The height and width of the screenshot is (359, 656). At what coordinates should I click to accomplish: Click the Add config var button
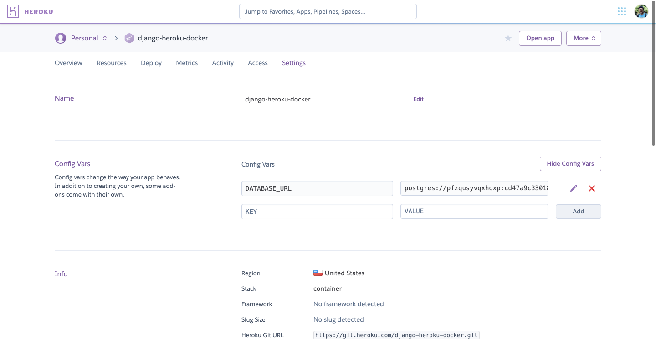coord(579,212)
